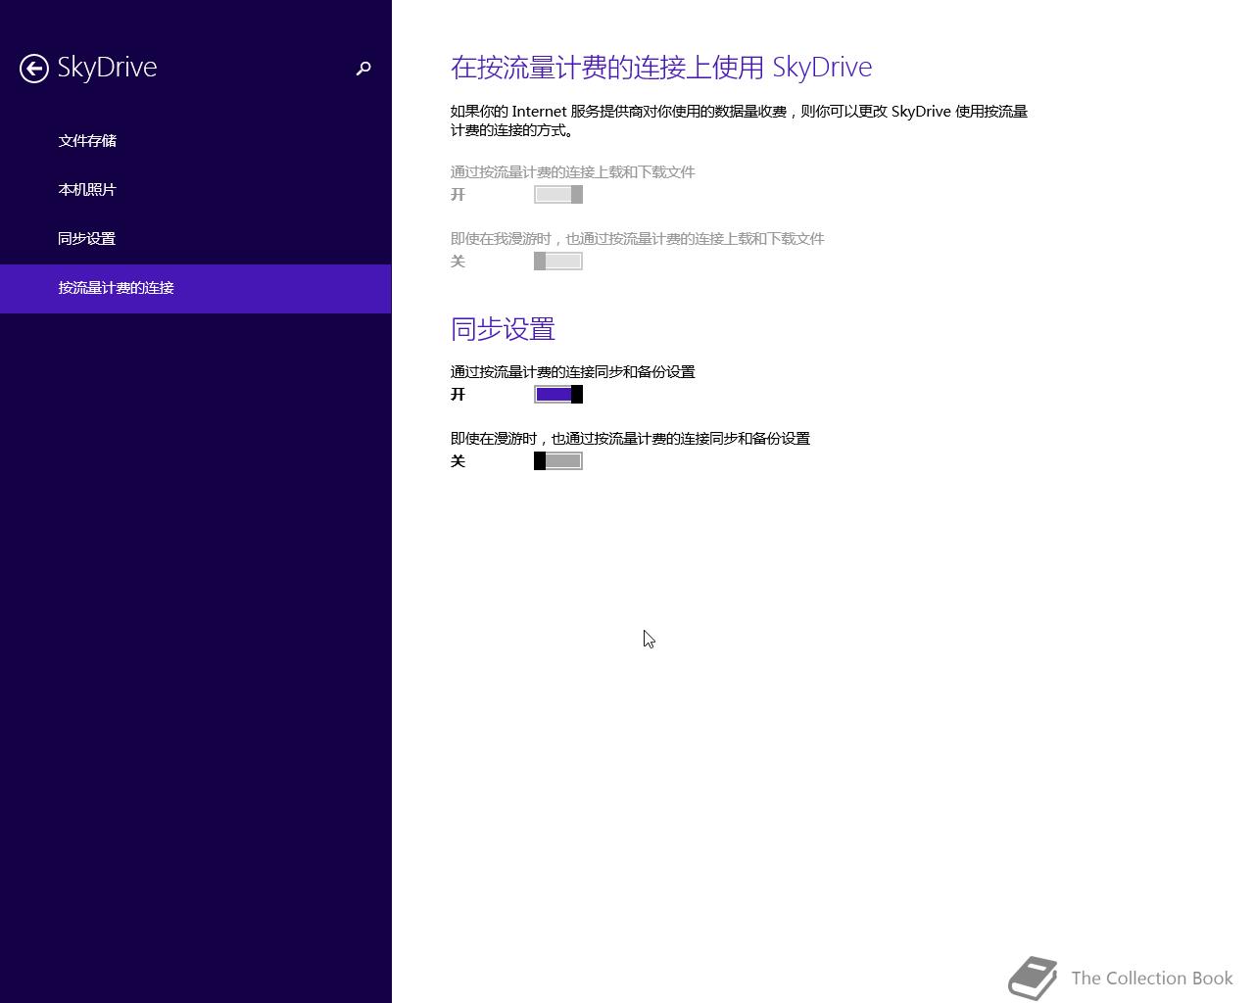Open 文件存储 settings page
The width and height of the screenshot is (1254, 1003).
pyautogui.click(x=195, y=141)
